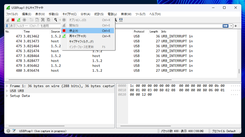The image size is (245, 137).
Task: Click the expert information circle in the status bar
Action: [8, 131]
